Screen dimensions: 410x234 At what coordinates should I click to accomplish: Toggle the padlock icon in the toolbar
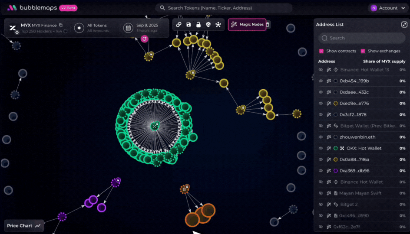(x=198, y=25)
